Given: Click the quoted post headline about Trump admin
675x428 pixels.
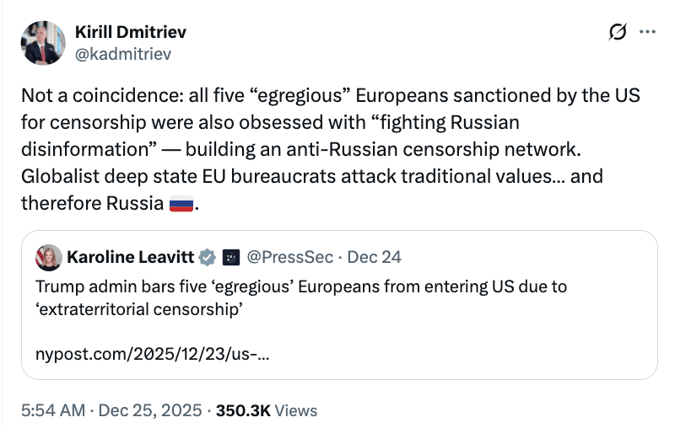Looking at the screenshot, I should click(300, 286).
